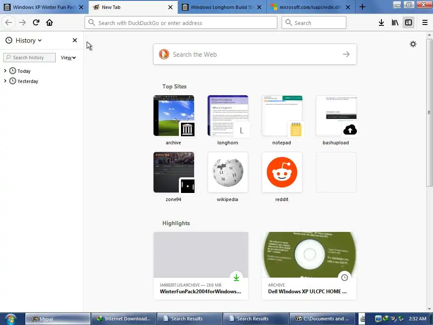Open the second Search Results taskbar window
Screen dimensions: 433x325
tap(256, 319)
